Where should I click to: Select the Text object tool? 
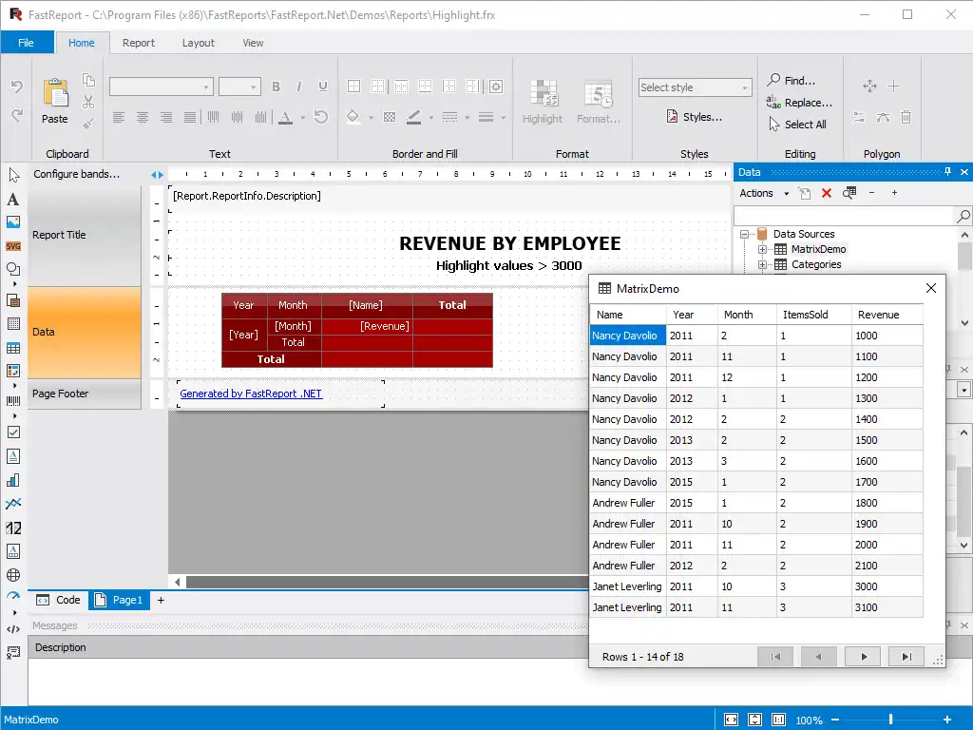pos(13,200)
